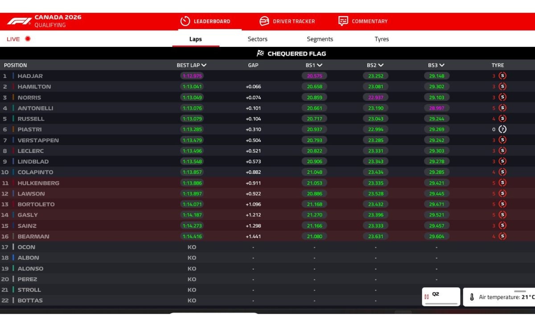Click the GAP column header
The width and height of the screenshot is (535, 325).
click(253, 65)
